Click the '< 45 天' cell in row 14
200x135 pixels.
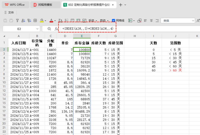click(x=116, y=99)
